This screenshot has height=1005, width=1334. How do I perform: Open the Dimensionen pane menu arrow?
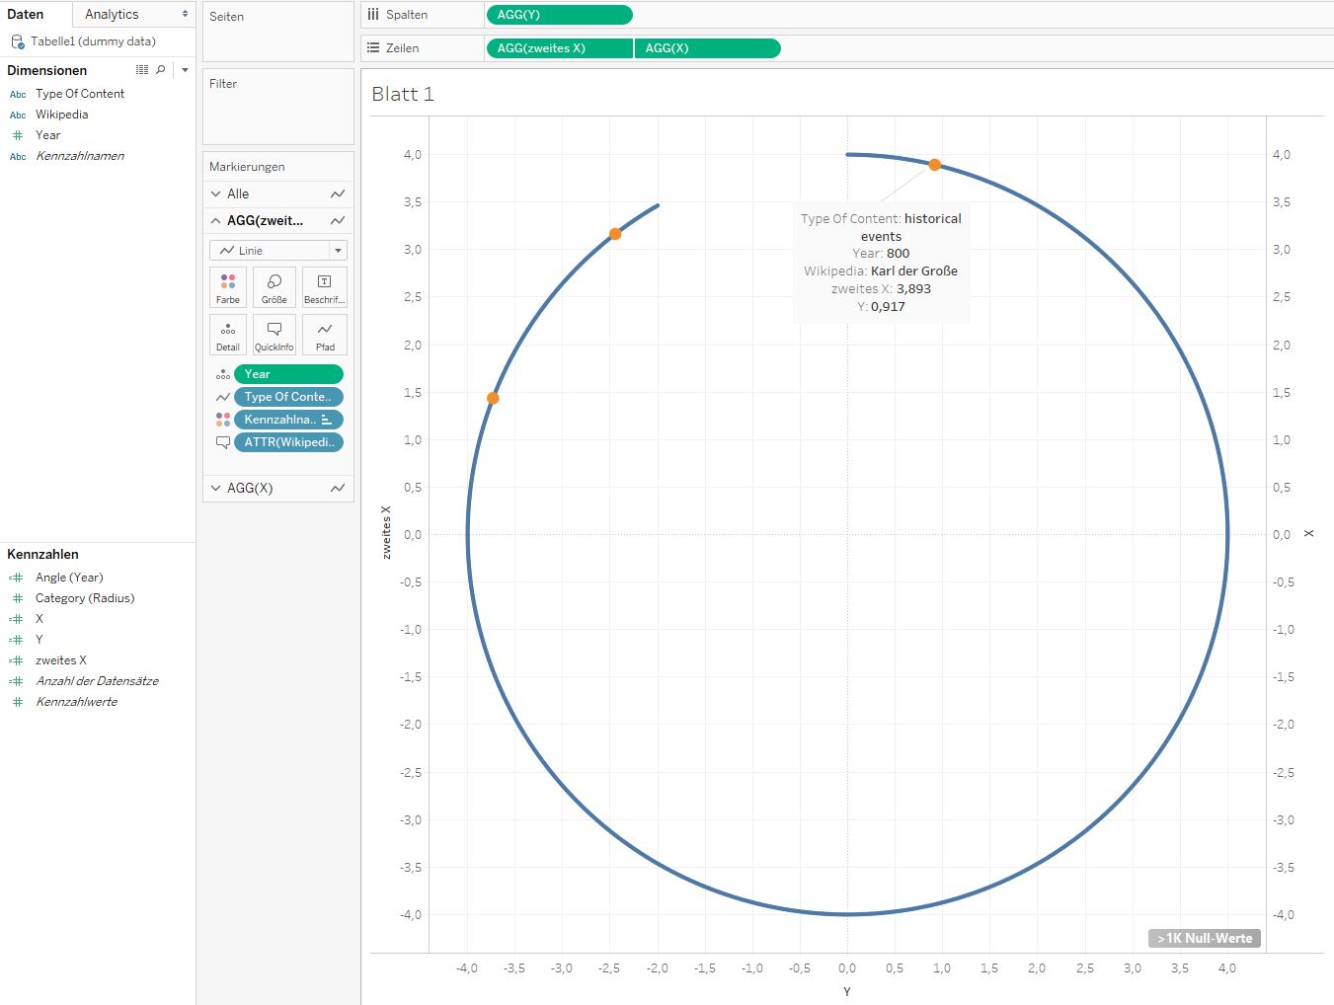(x=185, y=70)
